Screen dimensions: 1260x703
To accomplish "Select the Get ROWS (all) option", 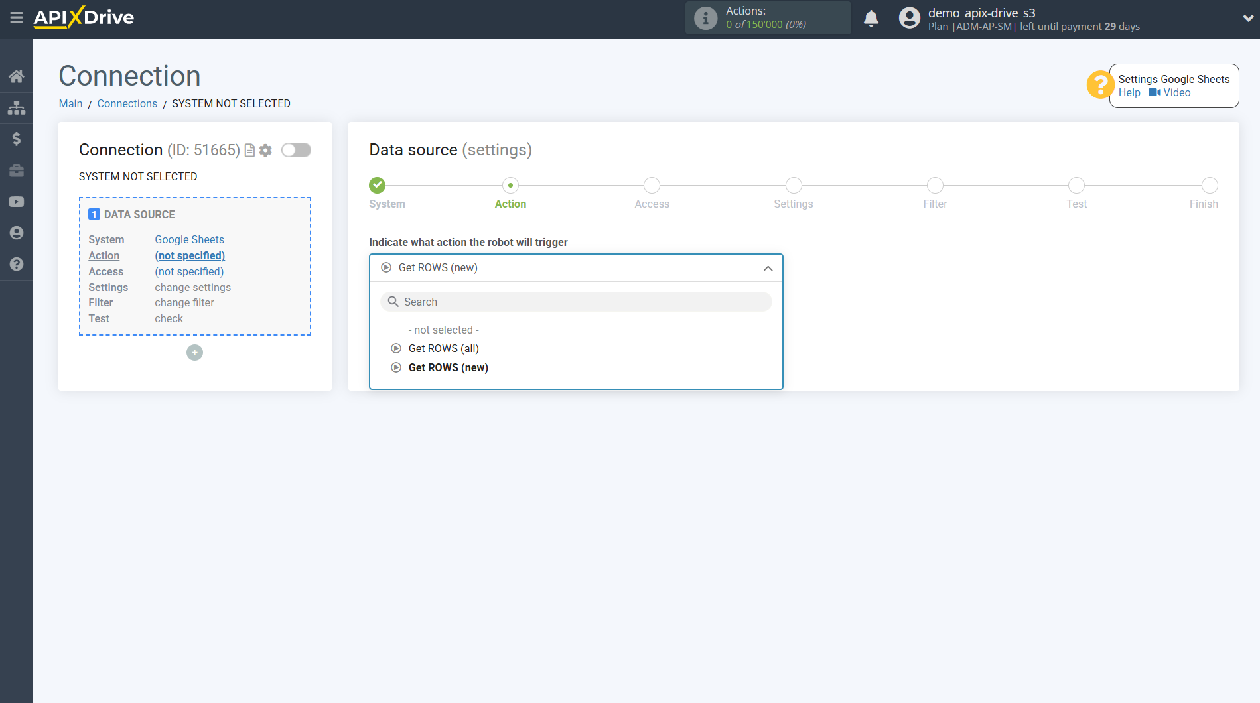I will (x=443, y=348).
